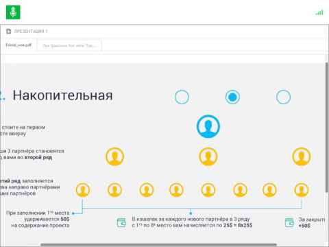This screenshot has height=247, width=329.
Task: Click the green microphone icon
Action: [x=13, y=12]
